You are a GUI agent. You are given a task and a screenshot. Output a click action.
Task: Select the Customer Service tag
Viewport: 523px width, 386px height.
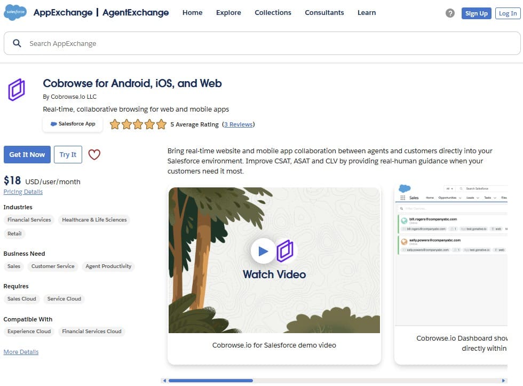coord(53,266)
